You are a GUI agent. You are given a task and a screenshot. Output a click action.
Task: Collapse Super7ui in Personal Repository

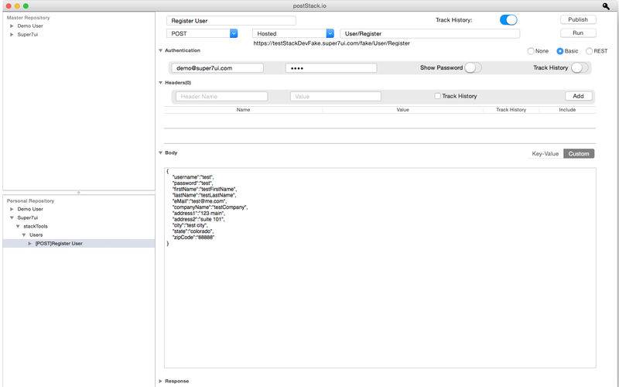(x=12, y=217)
